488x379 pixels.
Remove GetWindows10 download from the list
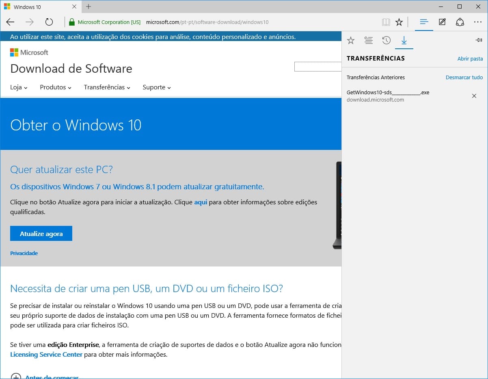click(x=474, y=96)
